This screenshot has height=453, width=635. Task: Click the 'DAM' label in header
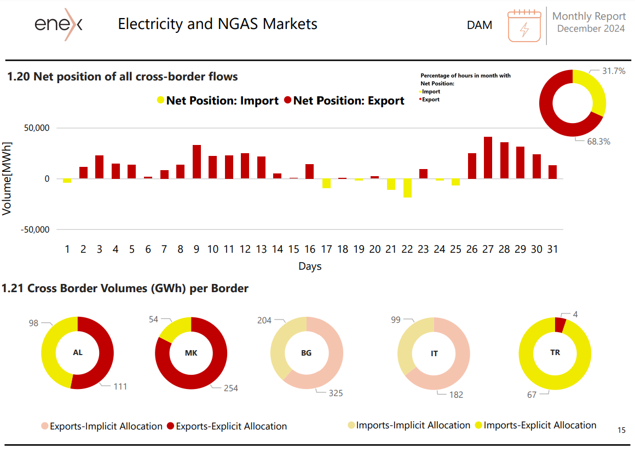pos(480,25)
